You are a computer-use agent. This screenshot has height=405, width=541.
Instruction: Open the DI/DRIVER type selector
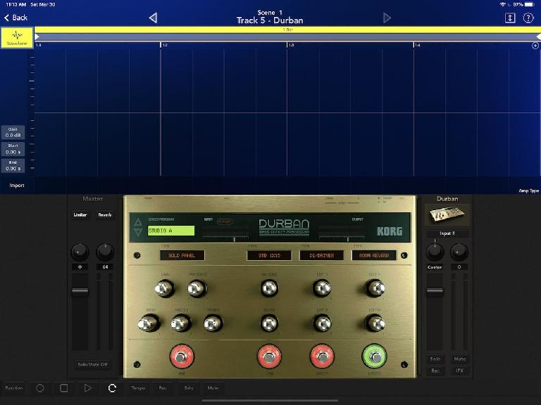(x=321, y=255)
